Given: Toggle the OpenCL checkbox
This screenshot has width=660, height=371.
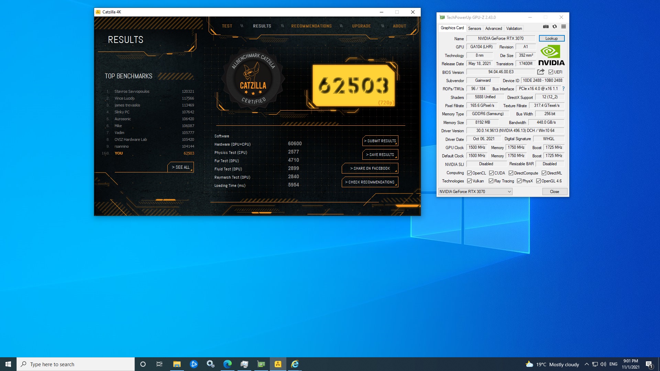Looking at the screenshot, I should pos(469,173).
